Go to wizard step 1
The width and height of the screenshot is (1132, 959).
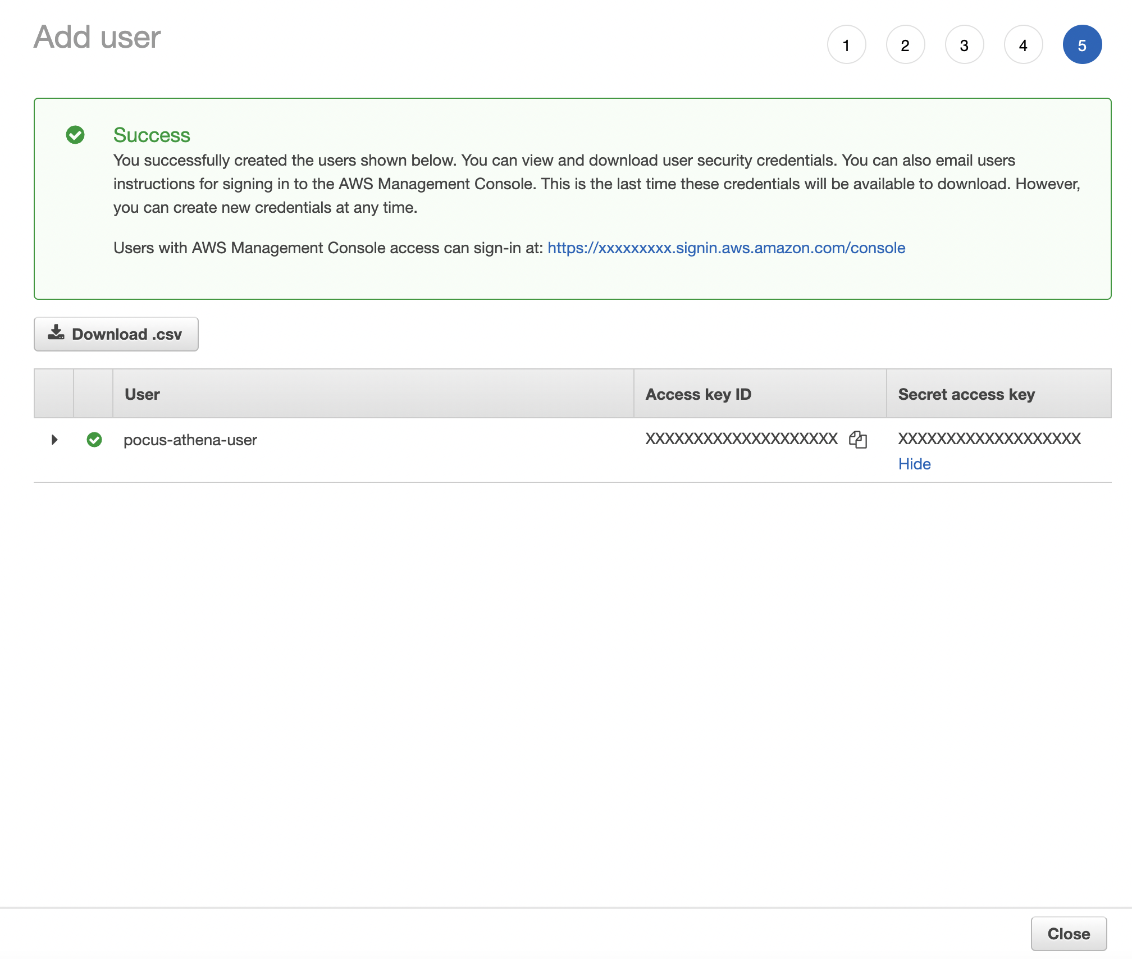pos(846,45)
